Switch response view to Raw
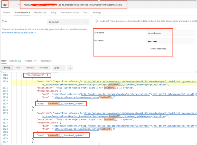The height and width of the screenshot is (145, 197). pos(18,68)
